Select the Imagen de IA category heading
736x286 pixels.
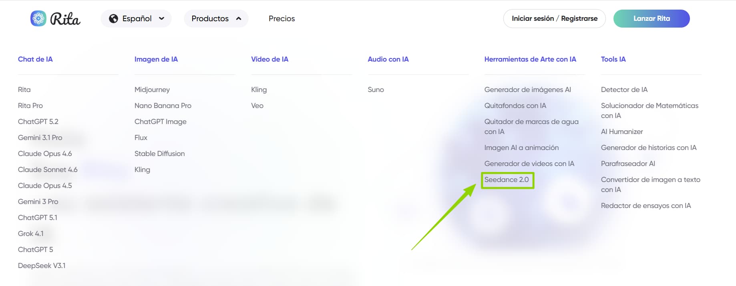[x=156, y=59]
